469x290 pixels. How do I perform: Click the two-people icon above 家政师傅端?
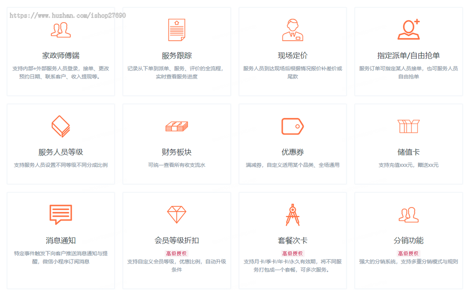click(61, 30)
